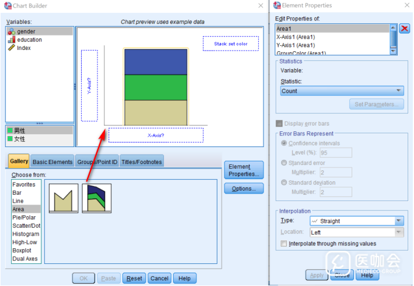Click the Element Properties button
The height and width of the screenshot is (286, 414).
tap(244, 170)
